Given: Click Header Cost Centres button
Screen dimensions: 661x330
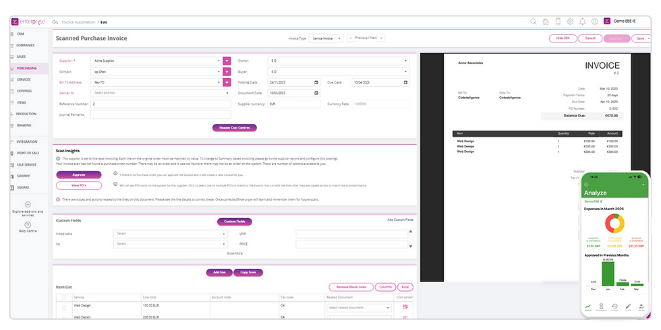Looking at the screenshot, I should (x=235, y=127).
